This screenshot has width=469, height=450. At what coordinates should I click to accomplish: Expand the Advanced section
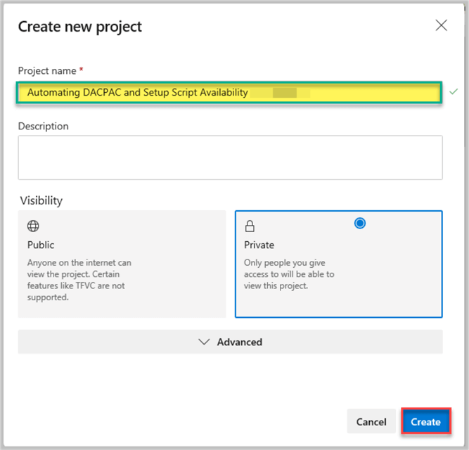click(x=230, y=342)
